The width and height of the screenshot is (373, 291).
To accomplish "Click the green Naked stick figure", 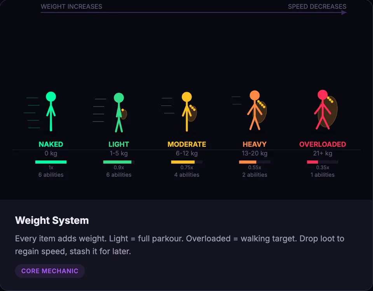I will 51,112.
